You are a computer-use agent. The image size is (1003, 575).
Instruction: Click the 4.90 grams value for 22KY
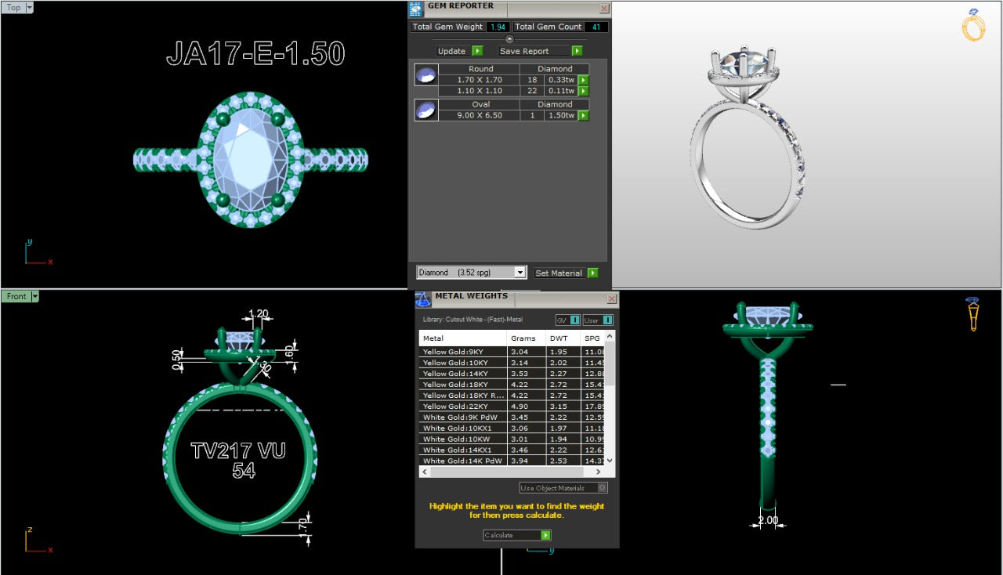tap(520, 407)
